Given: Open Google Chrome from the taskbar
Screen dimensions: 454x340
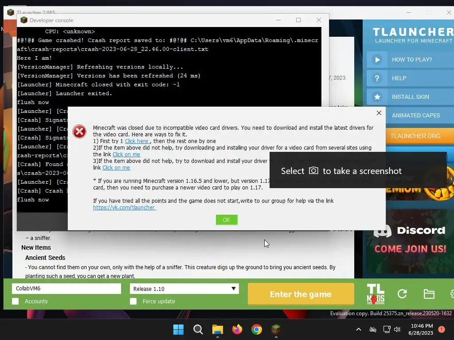Looking at the screenshot, I should click(x=257, y=329).
